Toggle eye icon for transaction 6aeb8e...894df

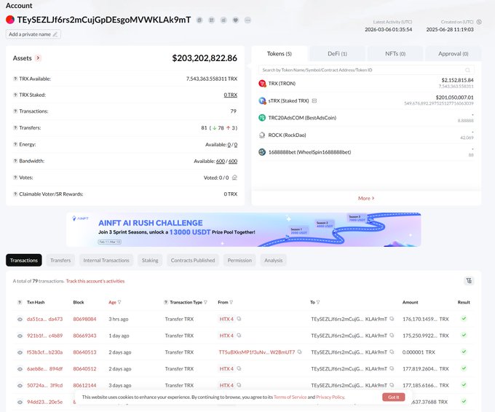pyautogui.click(x=20, y=369)
